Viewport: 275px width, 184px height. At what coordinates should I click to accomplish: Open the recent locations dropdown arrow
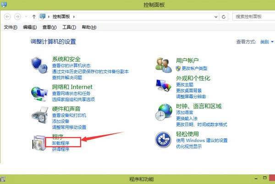tap(26, 16)
